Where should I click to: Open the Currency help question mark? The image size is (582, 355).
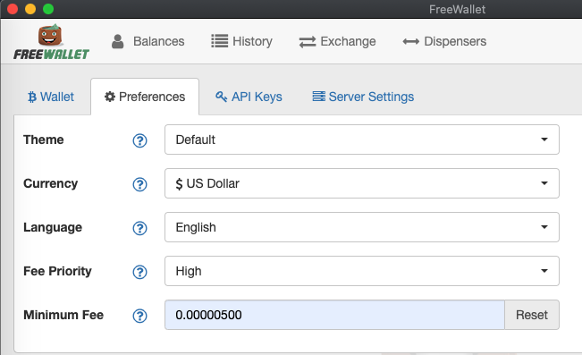point(140,184)
